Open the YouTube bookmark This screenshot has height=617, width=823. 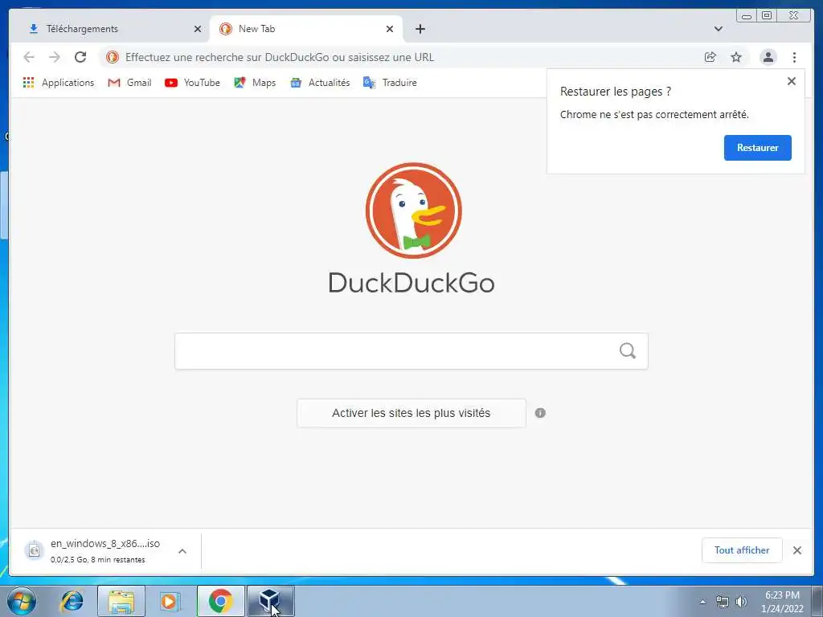[192, 83]
